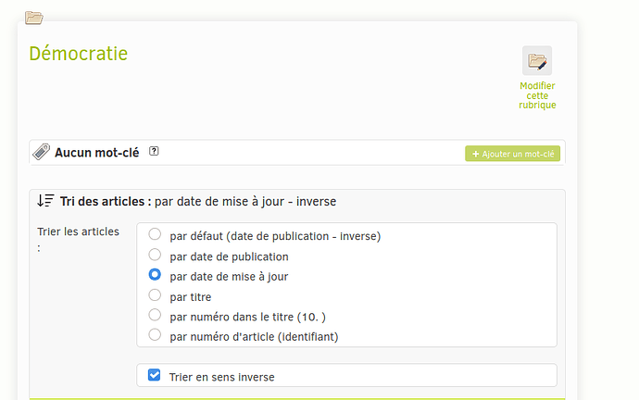Click the Trier en sens inverse label text
The height and width of the screenshot is (400, 639).
221,377
